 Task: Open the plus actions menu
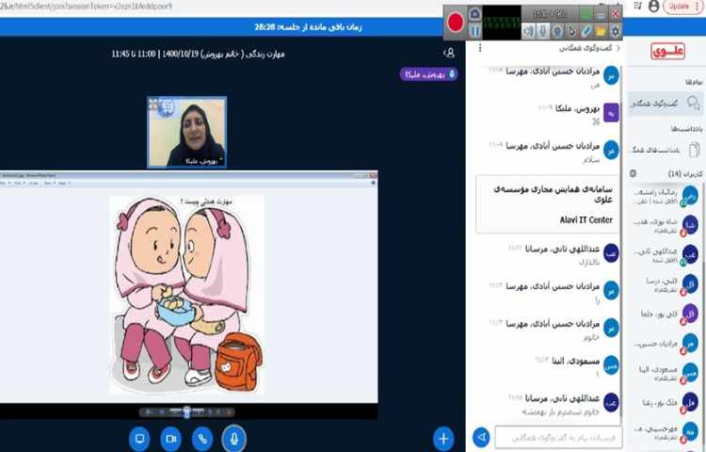(443, 438)
